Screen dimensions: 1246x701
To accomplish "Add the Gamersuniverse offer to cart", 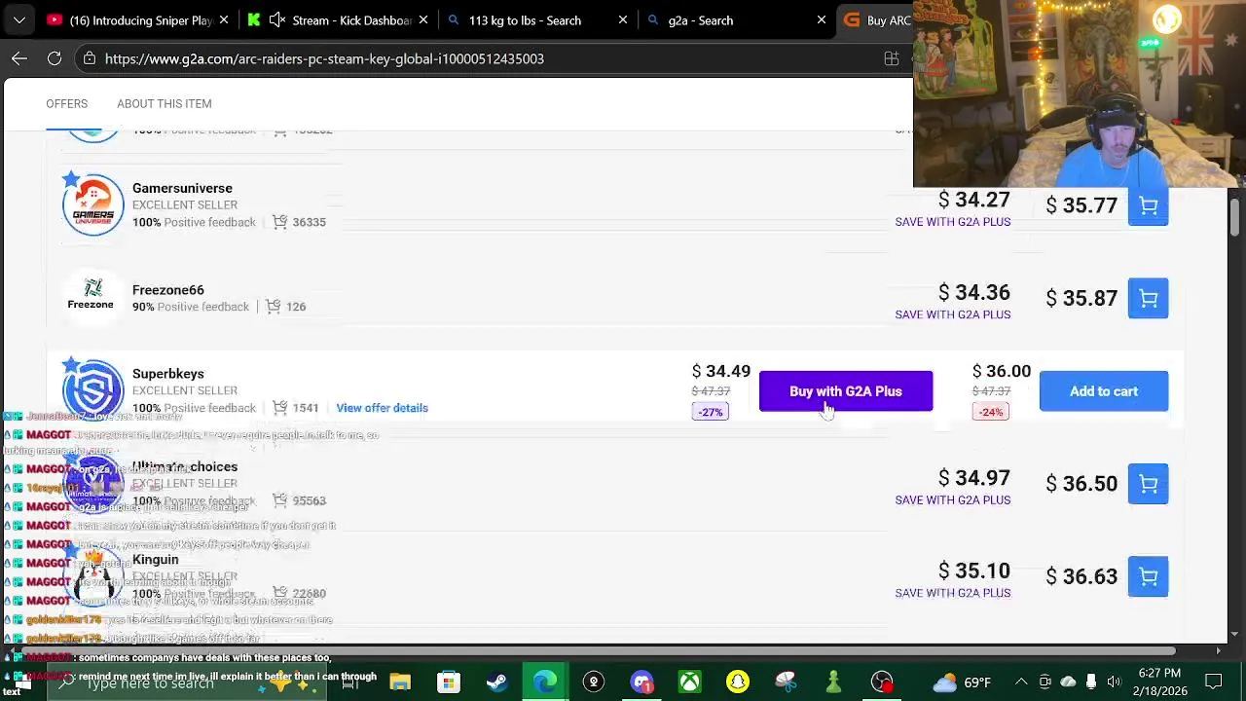I will click(1148, 206).
